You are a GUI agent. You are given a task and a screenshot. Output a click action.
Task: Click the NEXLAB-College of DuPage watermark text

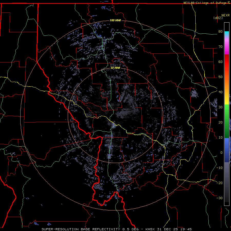tap(205, 3)
